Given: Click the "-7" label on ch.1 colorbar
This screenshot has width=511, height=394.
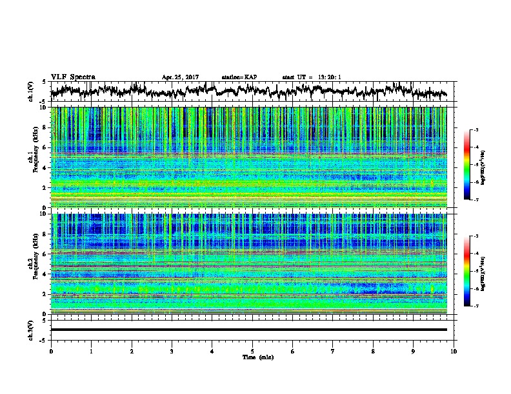Looking at the screenshot, I should (476, 200).
